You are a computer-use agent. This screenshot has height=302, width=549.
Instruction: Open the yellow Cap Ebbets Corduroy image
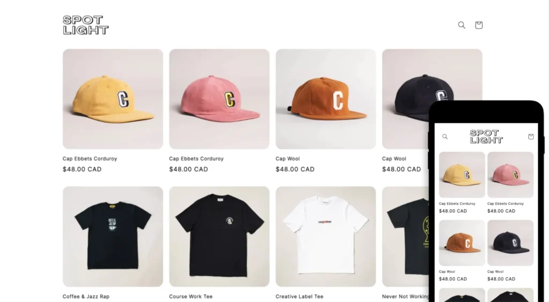click(113, 99)
